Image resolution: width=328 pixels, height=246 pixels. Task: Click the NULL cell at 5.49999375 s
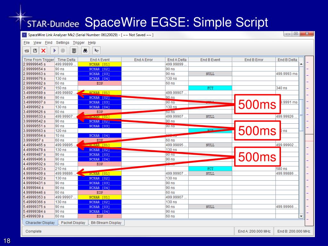click(210, 207)
